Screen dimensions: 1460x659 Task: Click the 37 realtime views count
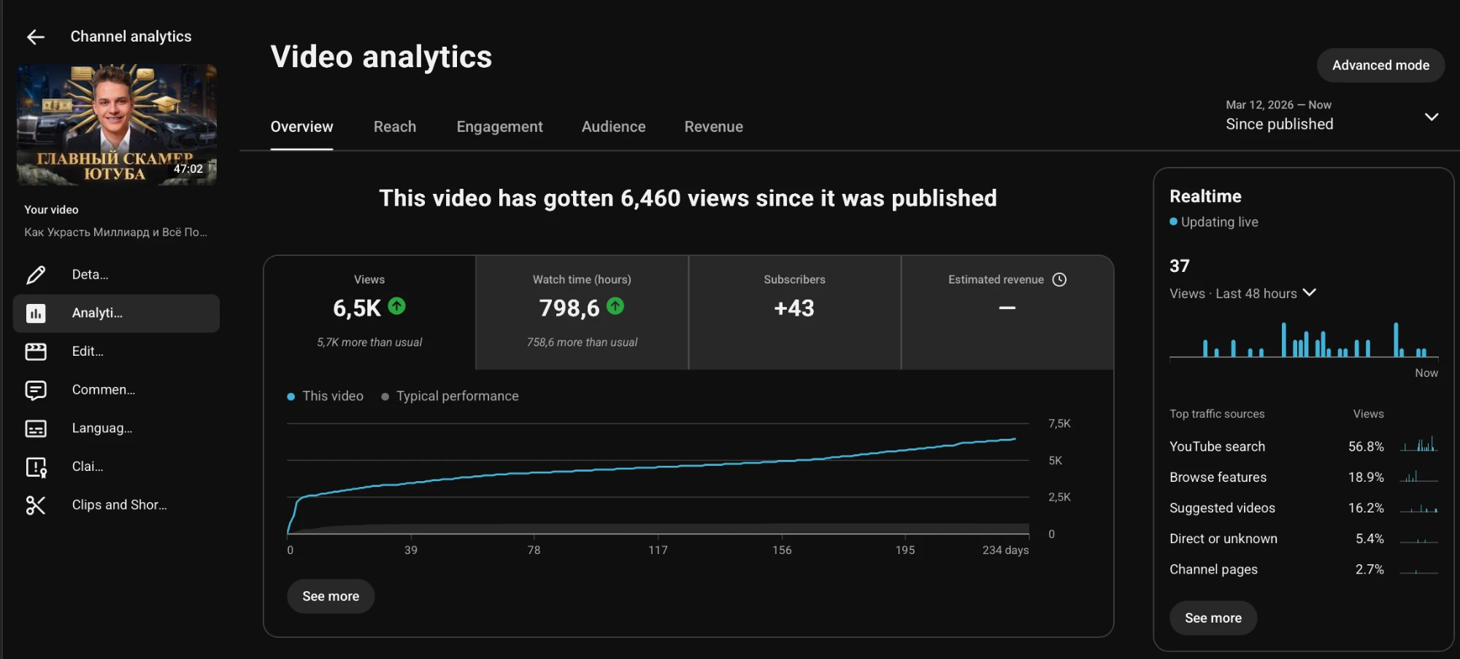click(x=1180, y=266)
